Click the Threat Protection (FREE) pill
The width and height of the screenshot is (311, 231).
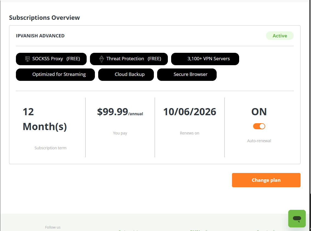[129, 59]
